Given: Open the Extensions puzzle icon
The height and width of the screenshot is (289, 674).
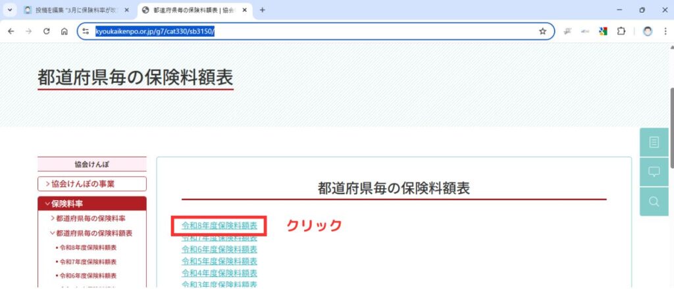Looking at the screenshot, I should 621,32.
